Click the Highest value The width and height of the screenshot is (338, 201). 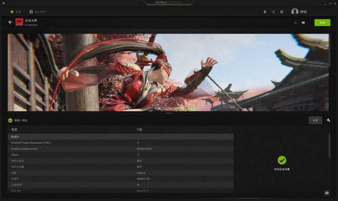pyautogui.click(x=141, y=173)
